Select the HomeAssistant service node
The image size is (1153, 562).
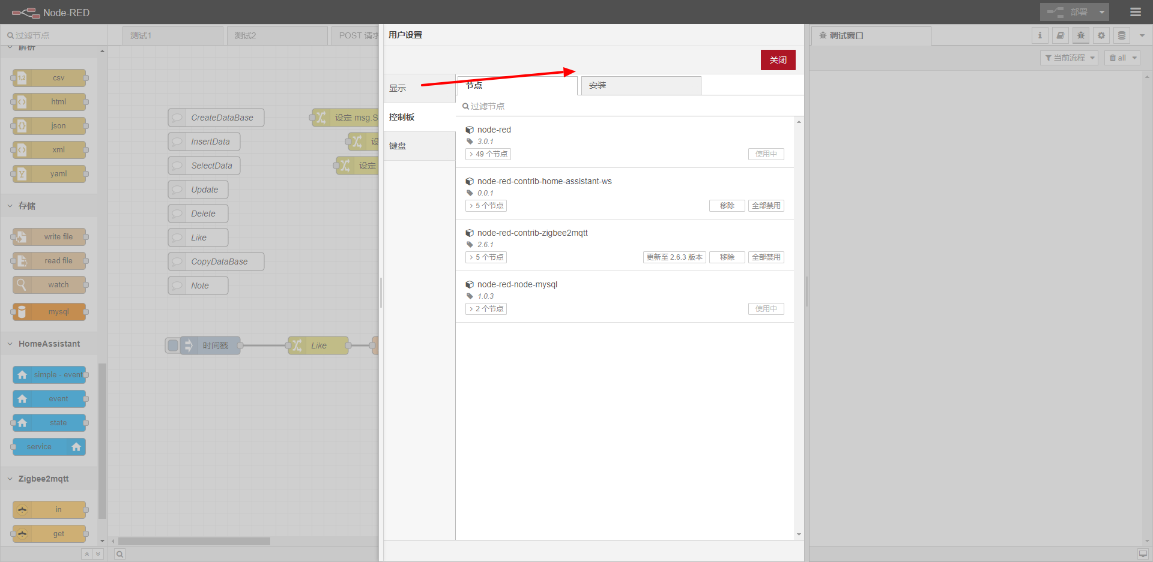tap(49, 447)
